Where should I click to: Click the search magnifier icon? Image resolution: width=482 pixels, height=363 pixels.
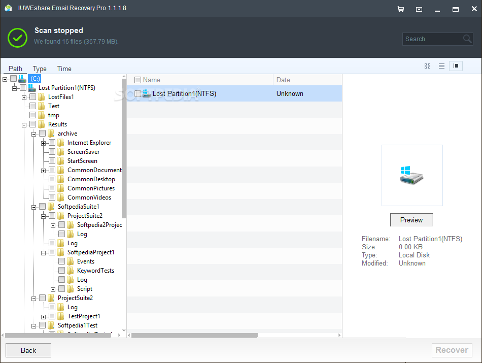tap(467, 39)
